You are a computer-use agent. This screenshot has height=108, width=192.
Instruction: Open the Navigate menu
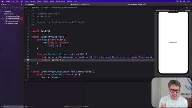point(33,1)
